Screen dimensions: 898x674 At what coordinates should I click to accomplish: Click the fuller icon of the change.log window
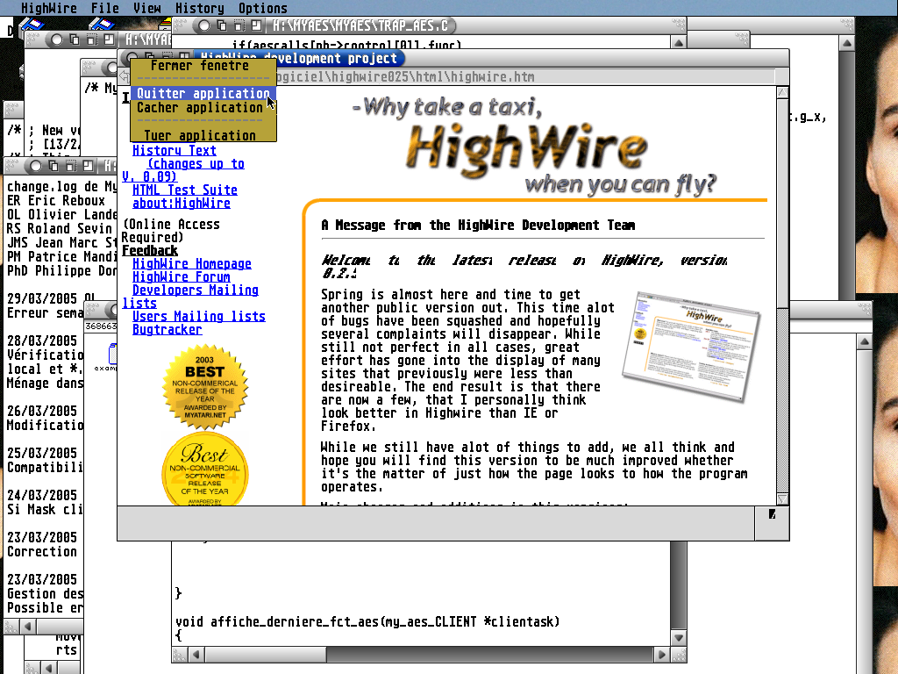pyautogui.click(x=88, y=166)
